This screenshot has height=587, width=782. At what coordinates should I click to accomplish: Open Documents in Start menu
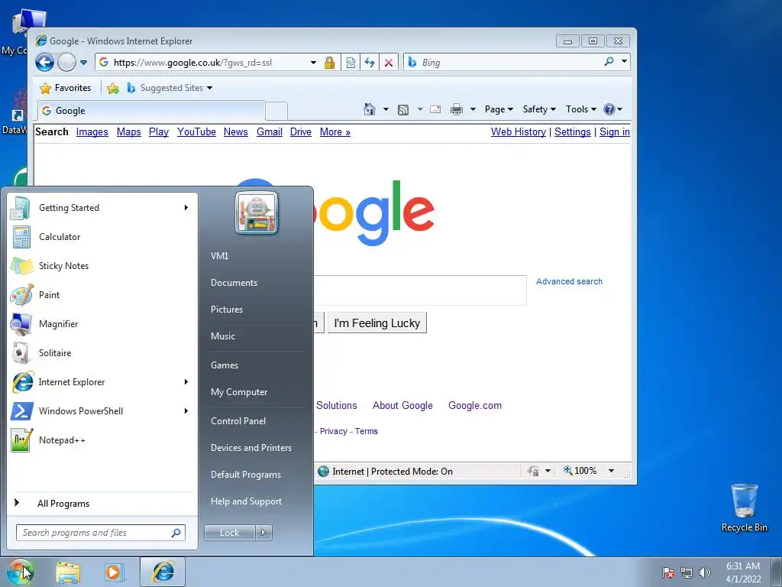[234, 283]
